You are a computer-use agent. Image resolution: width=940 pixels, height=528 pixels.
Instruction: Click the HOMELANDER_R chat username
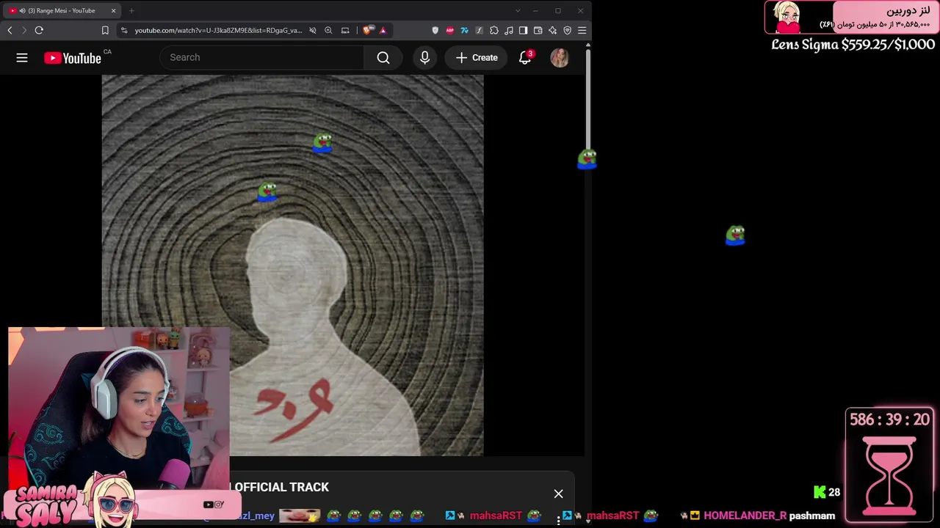[x=745, y=516]
